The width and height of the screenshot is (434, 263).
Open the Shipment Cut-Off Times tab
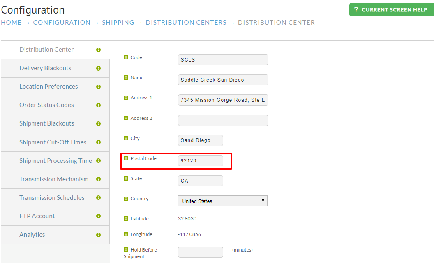point(55,142)
